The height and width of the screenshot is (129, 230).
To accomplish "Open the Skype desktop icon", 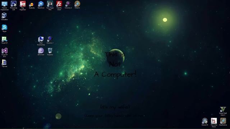I will click(x=4, y=28).
